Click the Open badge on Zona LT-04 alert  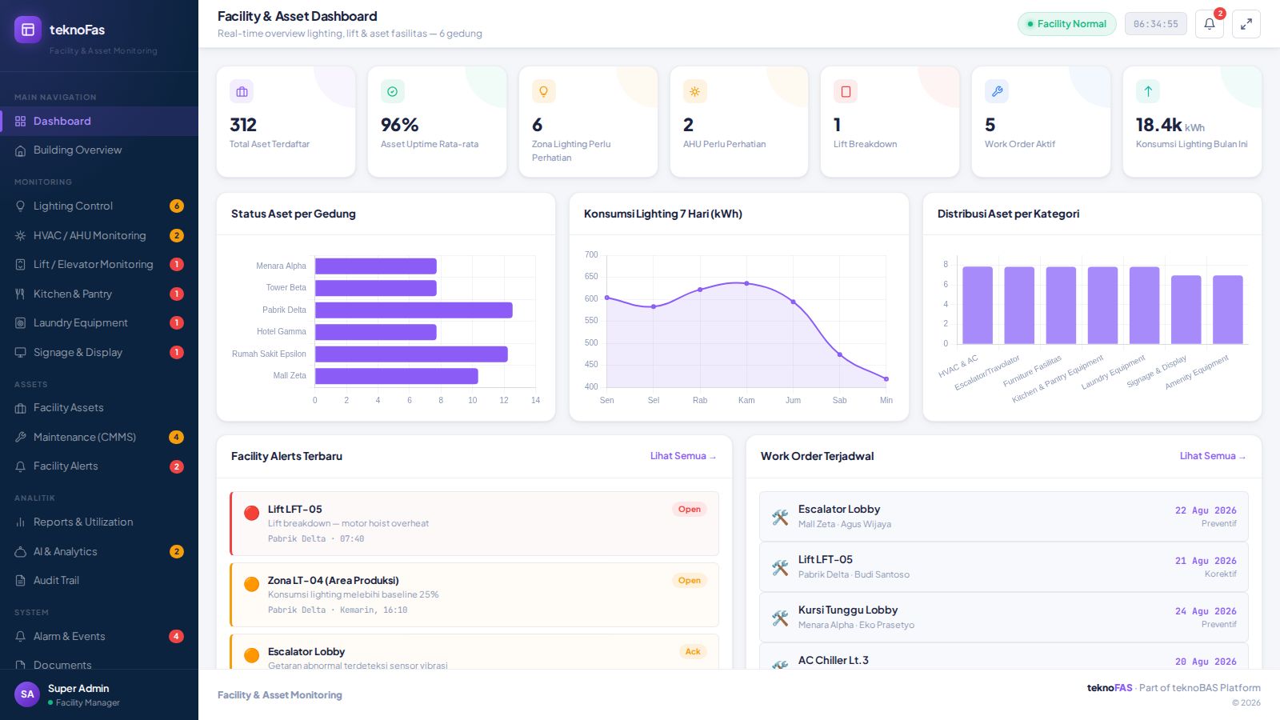pyautogui.click(x=690, y=581)
